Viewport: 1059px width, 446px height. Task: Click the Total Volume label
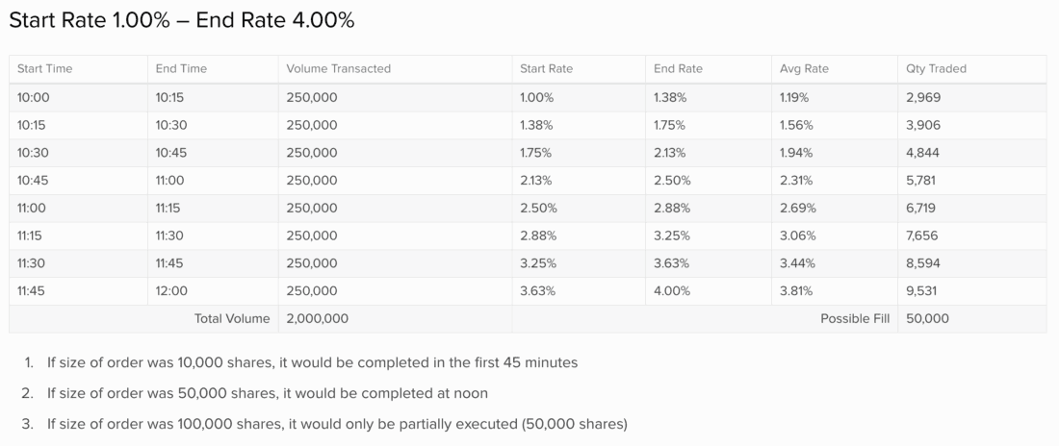[x=232, y=319]
